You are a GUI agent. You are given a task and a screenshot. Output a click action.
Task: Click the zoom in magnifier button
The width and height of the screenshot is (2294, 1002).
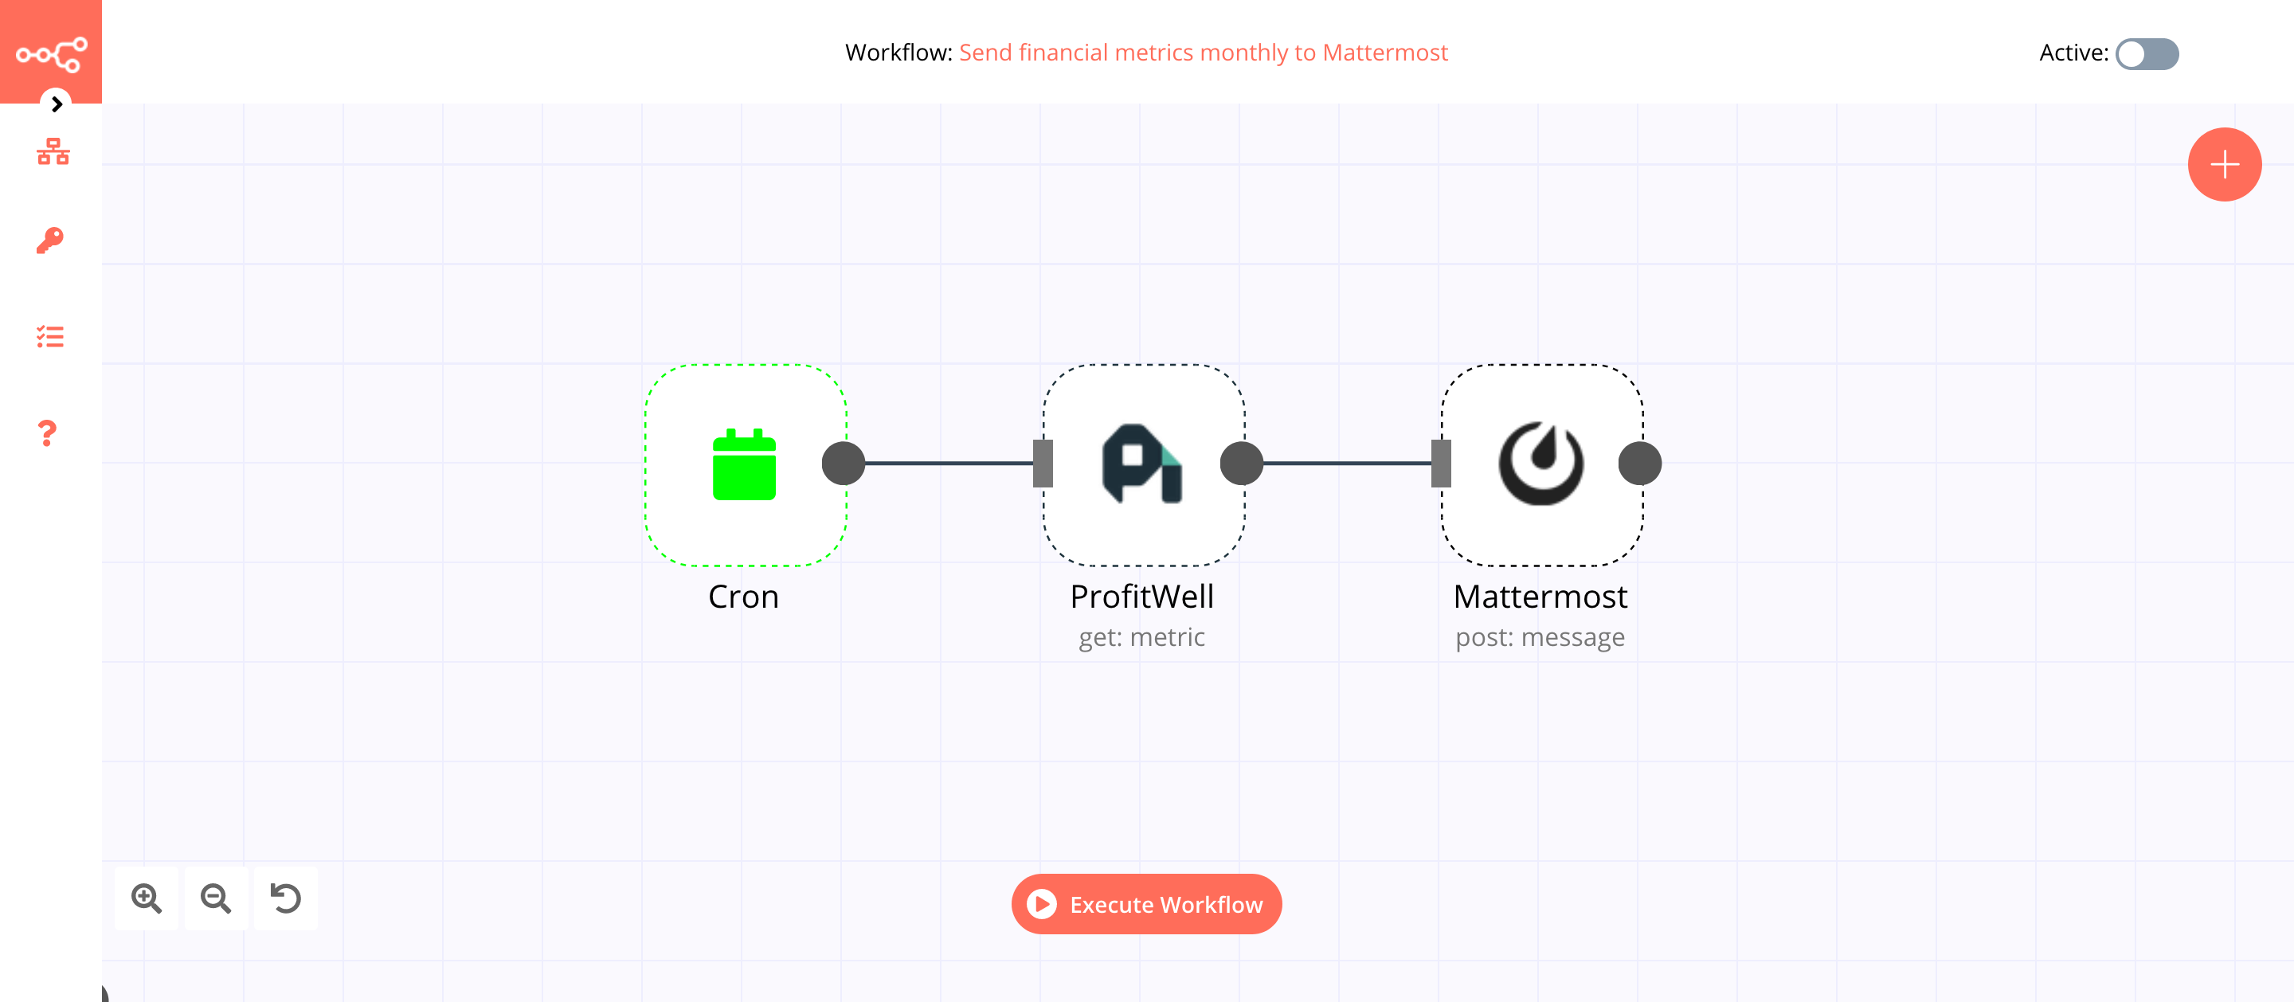click(148, 898)
